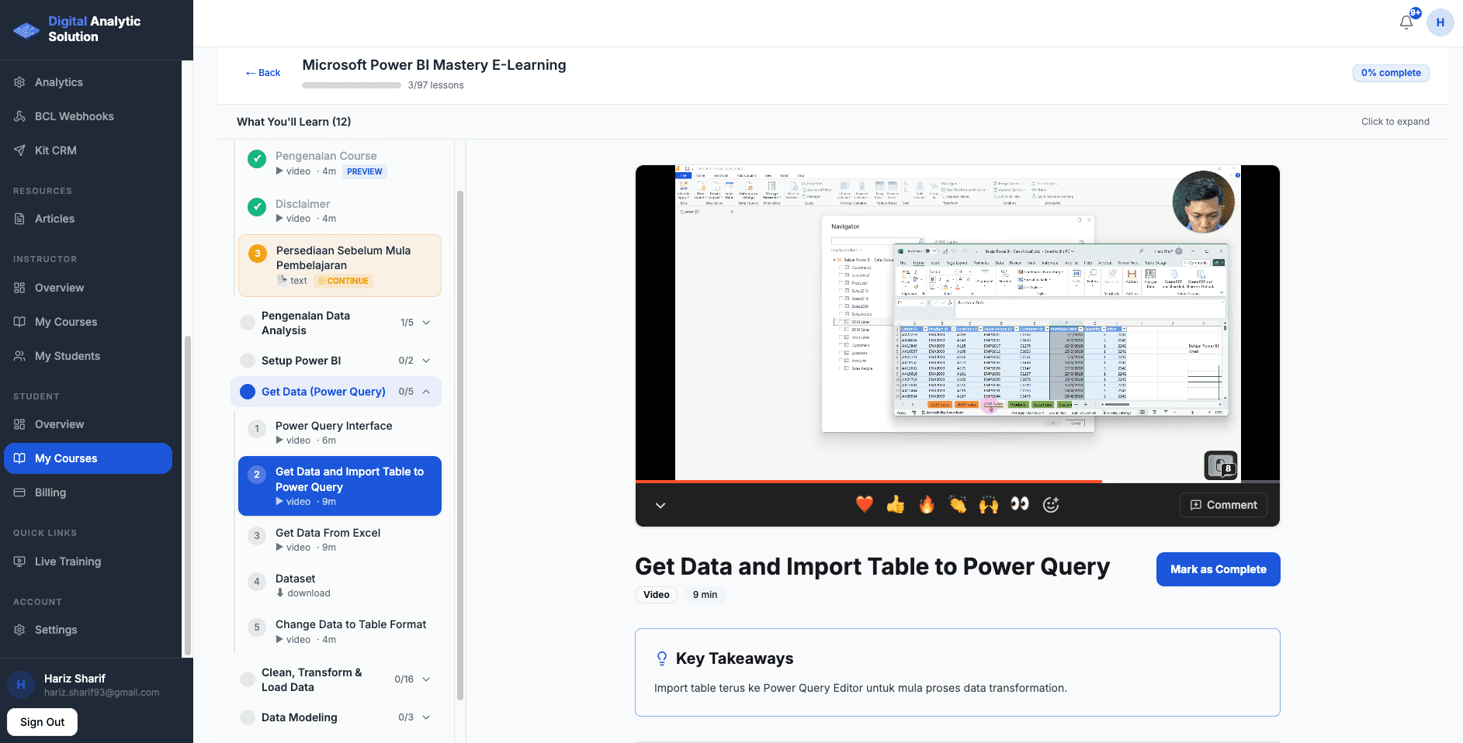This screenshot has width=1463, height=743.
Task: Click the My Students people icon
Action: click(19, 356)
